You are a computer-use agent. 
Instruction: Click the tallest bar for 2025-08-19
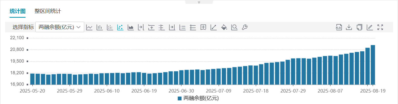pyautogui.click(x=373, y=65)
